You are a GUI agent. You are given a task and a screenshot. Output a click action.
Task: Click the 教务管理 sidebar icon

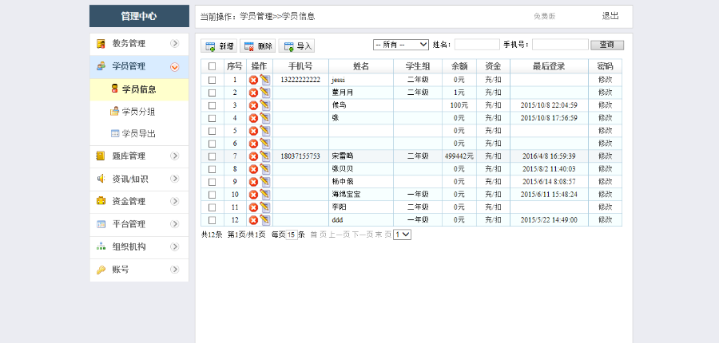pyautogui.click(x=101, y=44)
